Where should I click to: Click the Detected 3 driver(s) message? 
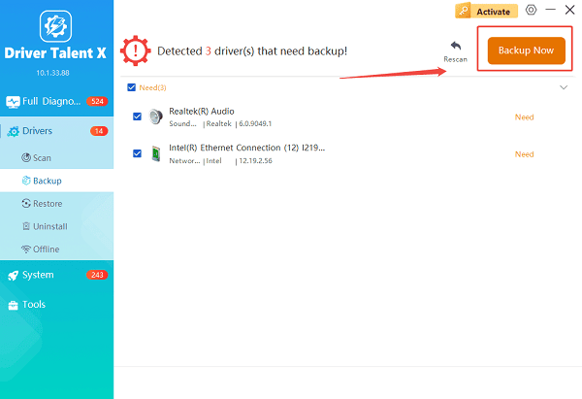(x=252, y=50)
